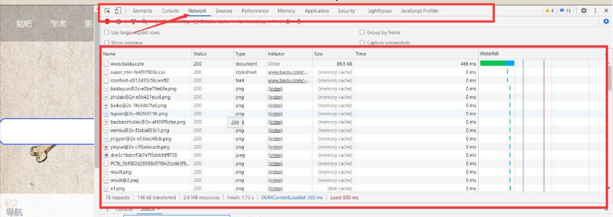Screen dimensions: 613x217
Task: Click the blue messages count badge
Action: [x=565, y=11]
